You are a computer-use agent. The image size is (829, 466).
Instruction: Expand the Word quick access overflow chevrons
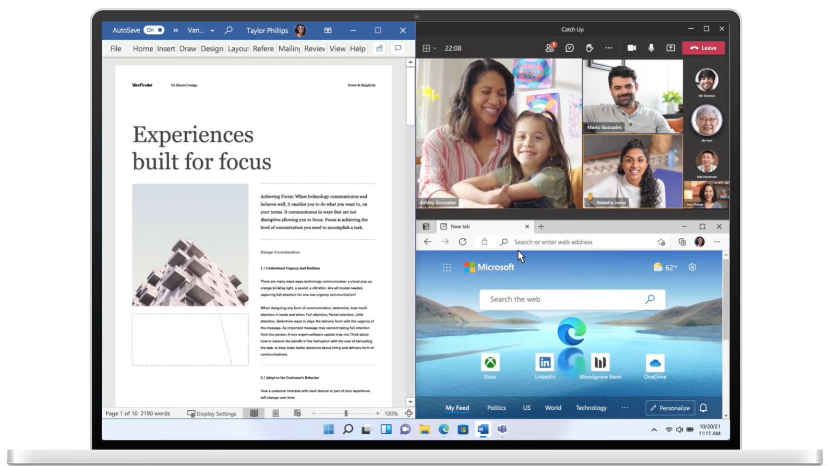[x=176, y=30]
